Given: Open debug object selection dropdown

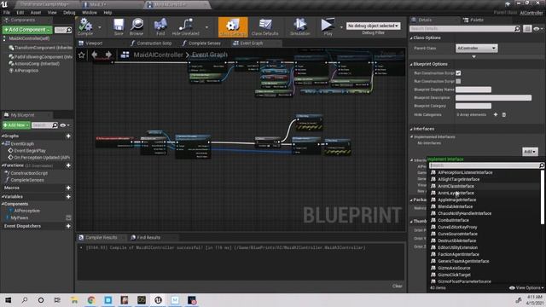Looking at the screenshot, I should (x=373, y=26).
